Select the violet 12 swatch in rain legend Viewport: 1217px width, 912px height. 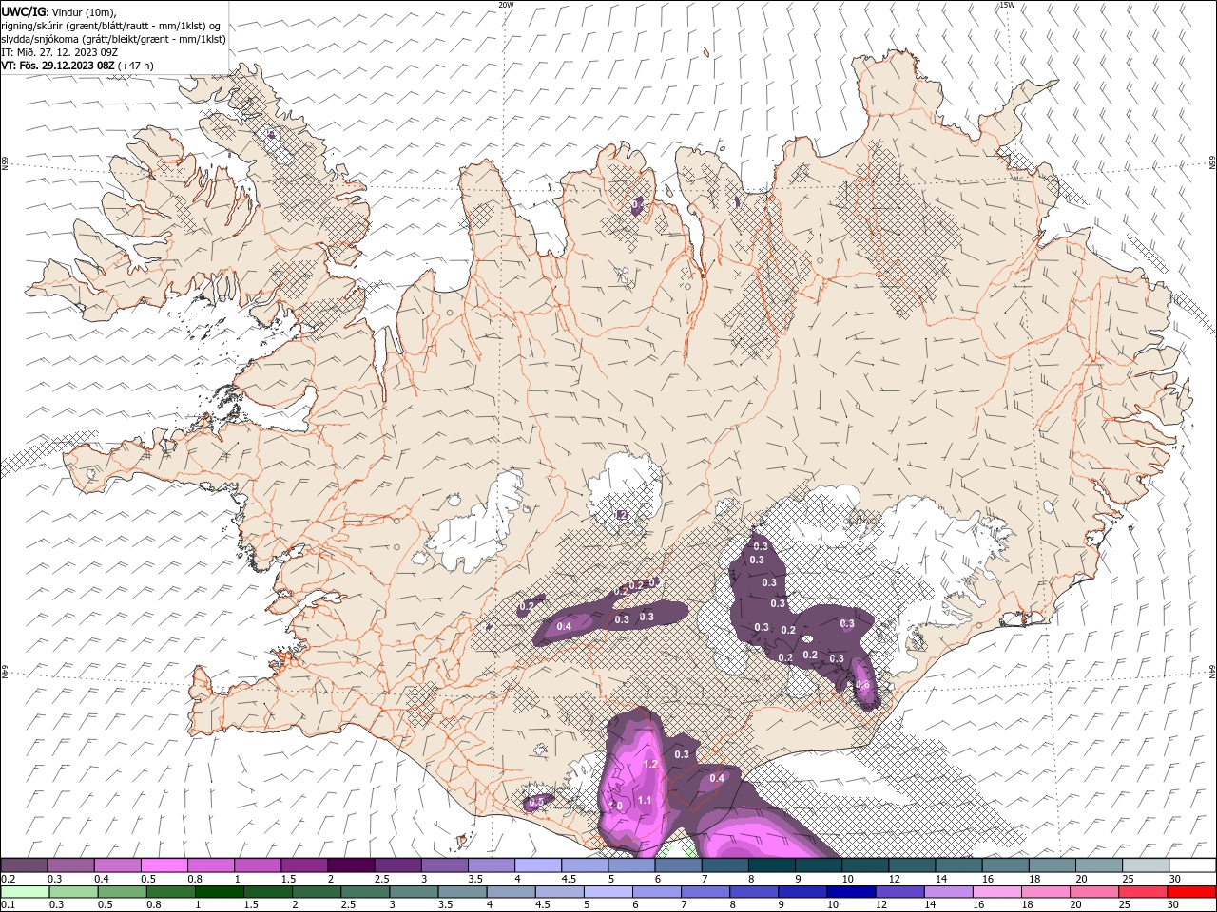[x=898, y=892]
